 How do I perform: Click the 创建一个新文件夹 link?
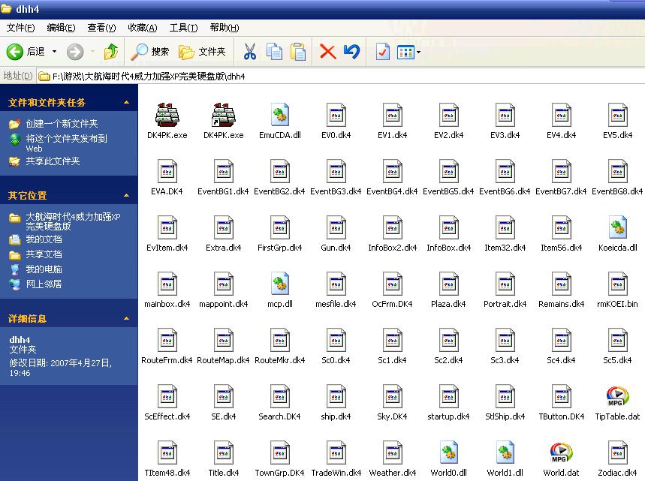pyautogui.click(x=62, y=124)
